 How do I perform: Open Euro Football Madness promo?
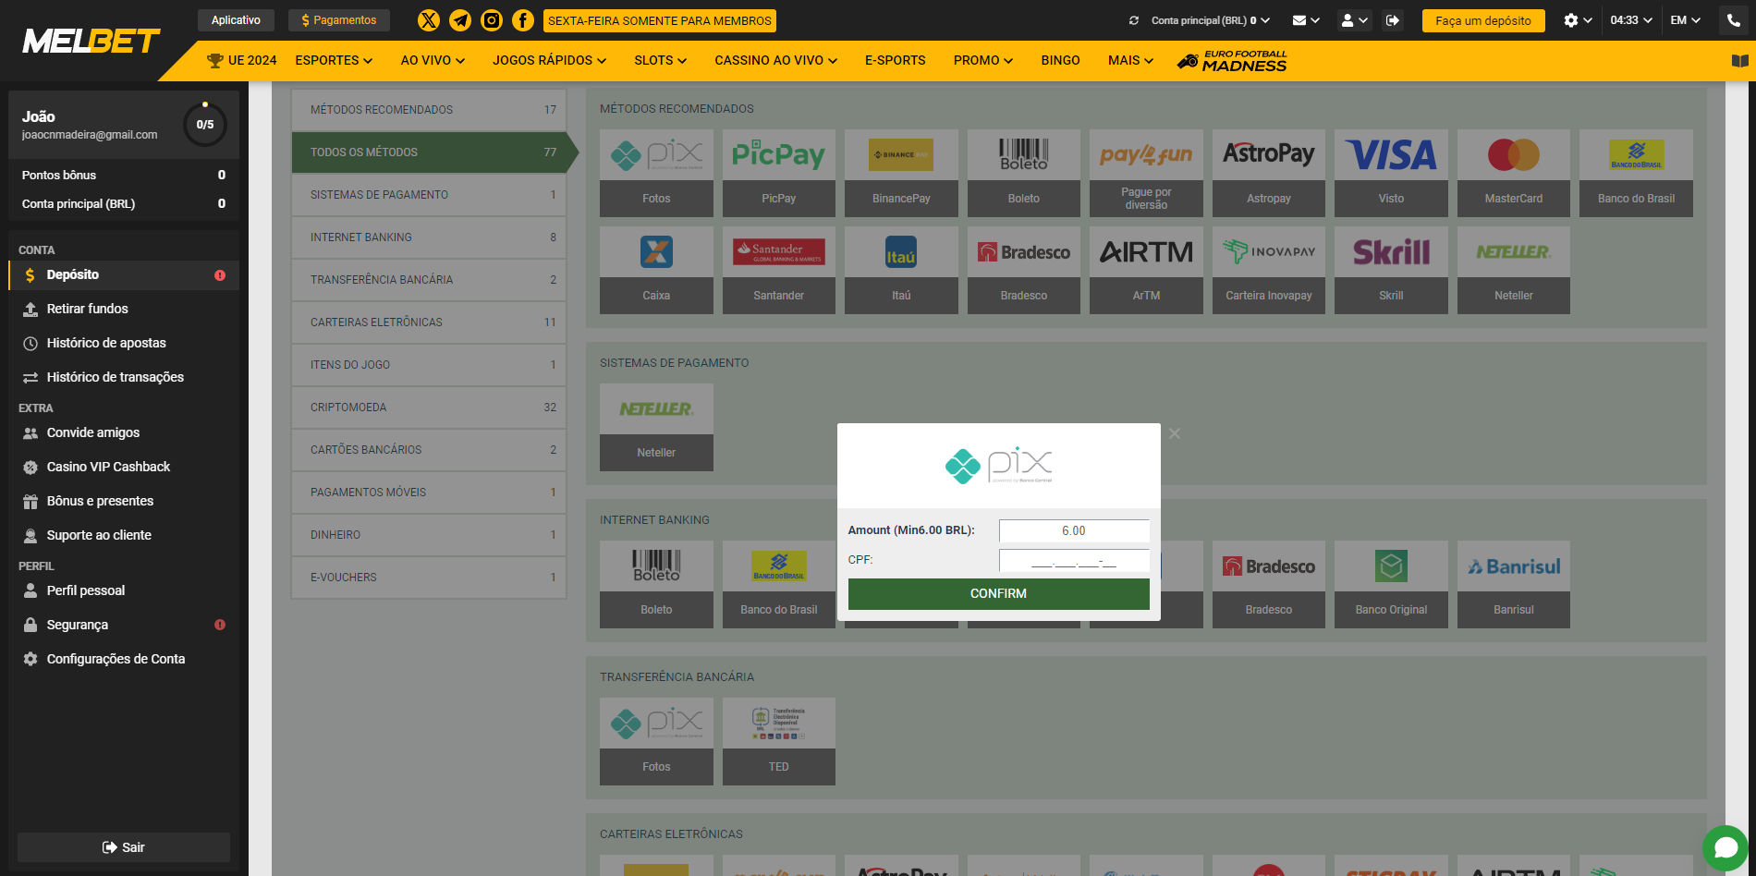coord(1232,61)
